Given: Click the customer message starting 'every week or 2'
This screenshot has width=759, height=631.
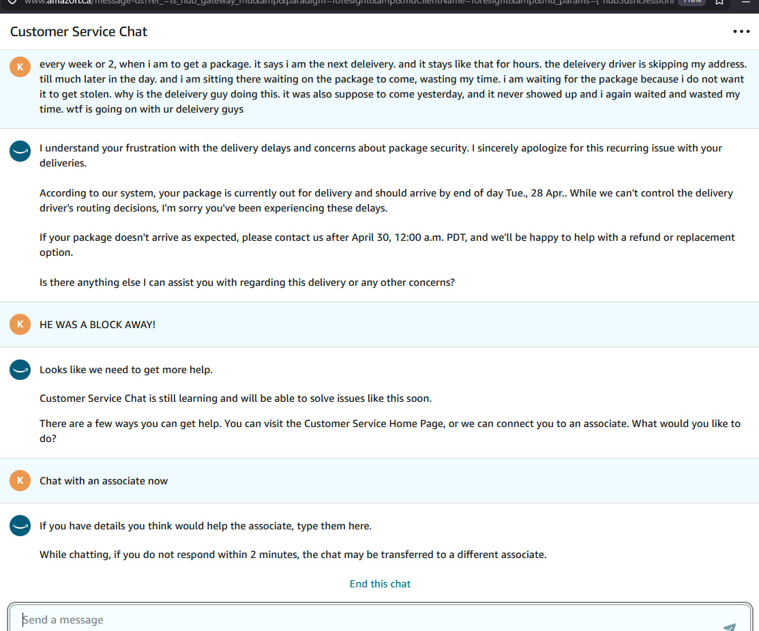Looking at the screenshot, I should click(x=393, y=87).
